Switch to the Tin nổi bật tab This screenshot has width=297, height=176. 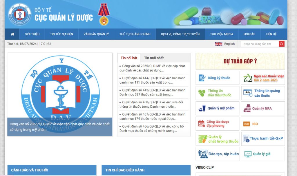click(x=129, y=58)
